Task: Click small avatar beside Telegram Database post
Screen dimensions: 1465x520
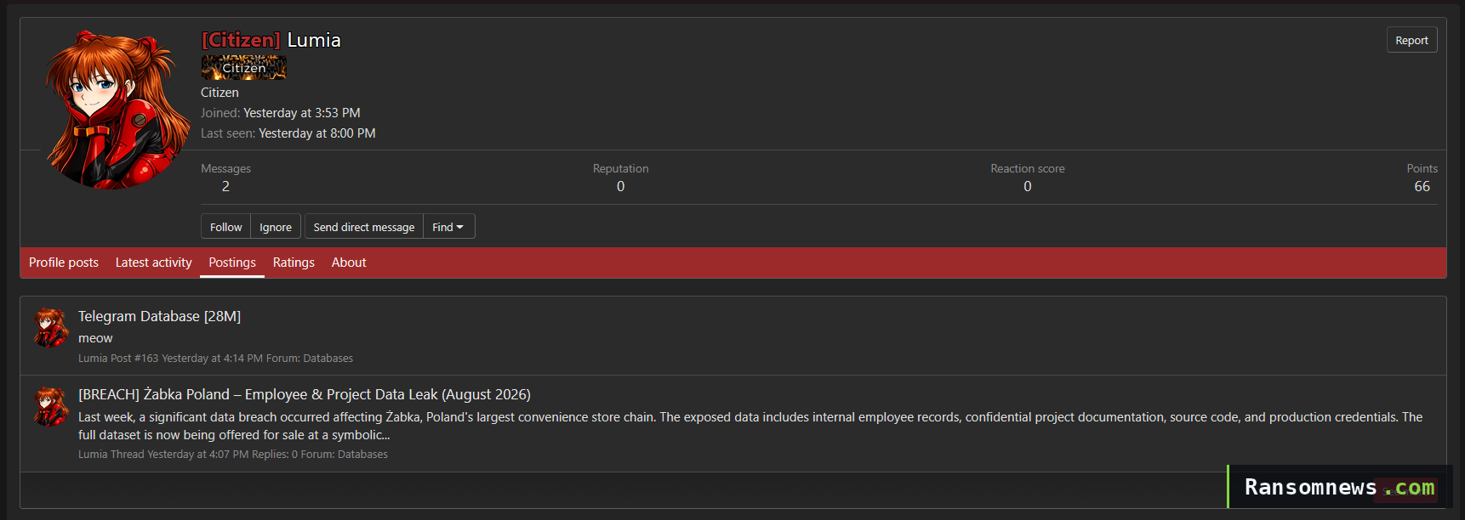Action: 51,327
